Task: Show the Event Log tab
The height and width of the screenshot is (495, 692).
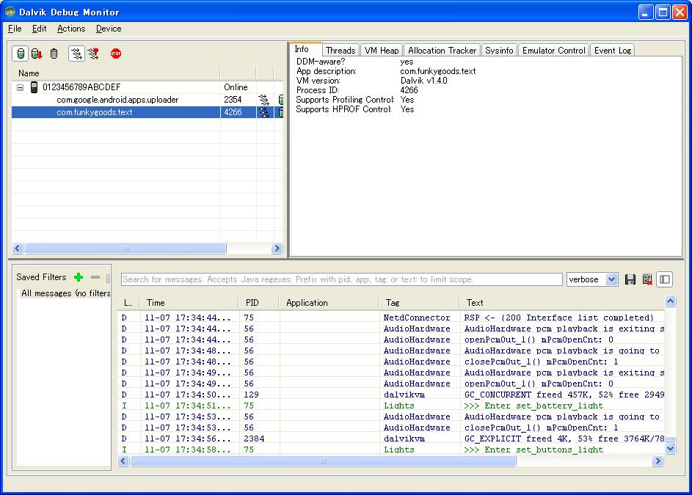Action: [x=613, y=51]
